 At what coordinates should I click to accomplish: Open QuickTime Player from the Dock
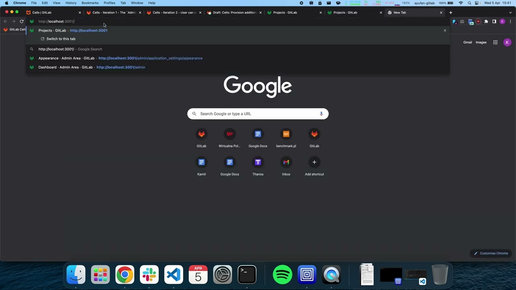(x=331, y=274)
